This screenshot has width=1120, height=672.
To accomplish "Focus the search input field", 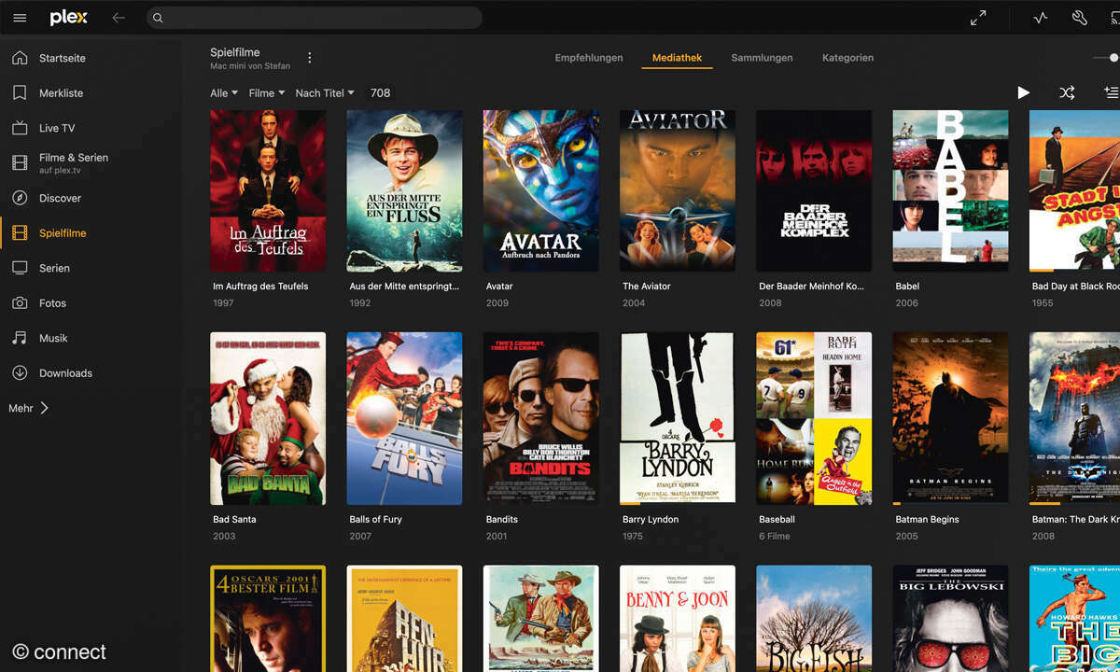I will tap(315, 18).
